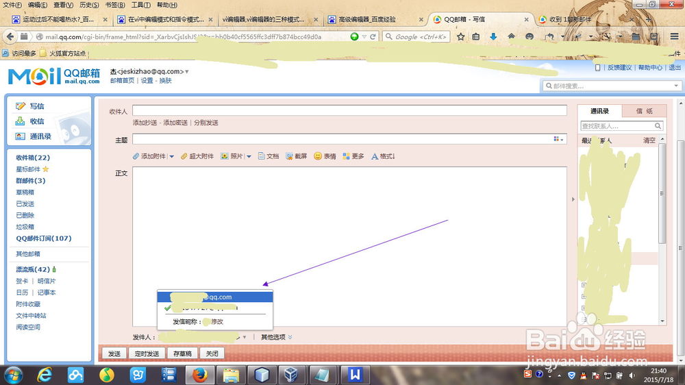The height and width of the screenshot is (385, 685).
Task: Open Internet Explorer from the taskbar
Action: pyautogui.click(x=45, y=375)
